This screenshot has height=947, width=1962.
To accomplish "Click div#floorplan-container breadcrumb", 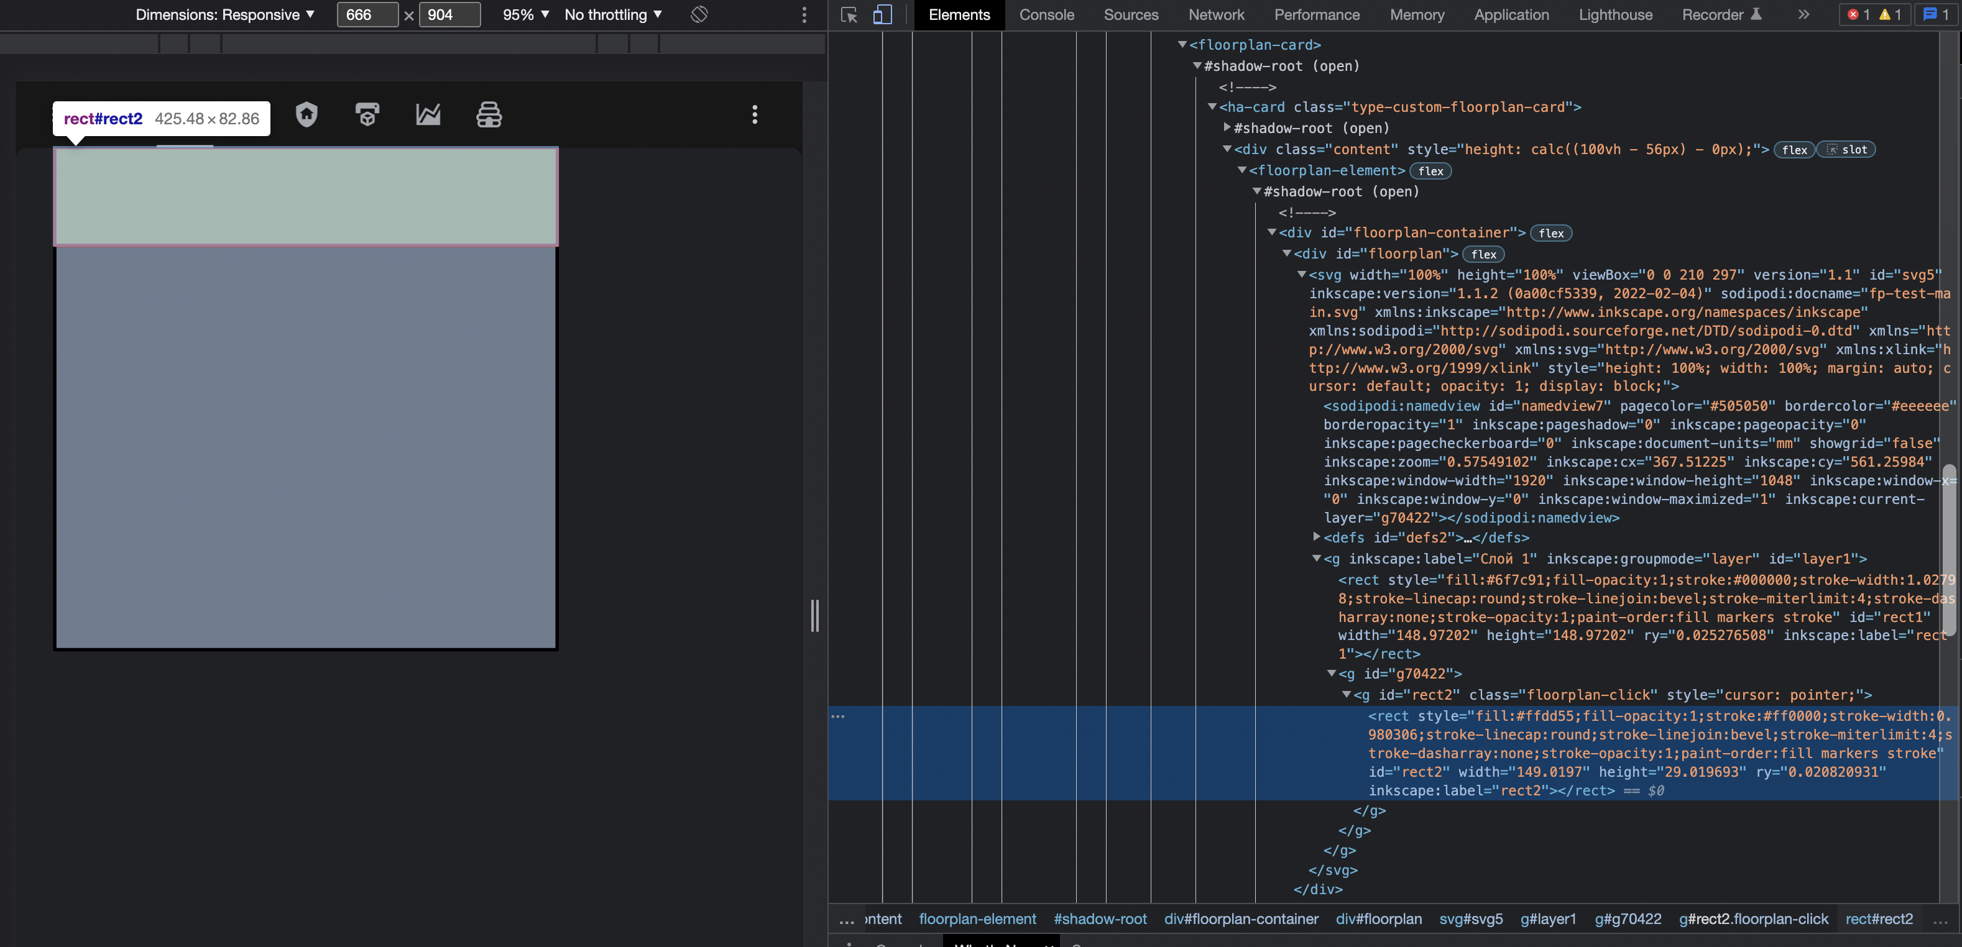I will pyautogui.click(x=1241, y=919).
